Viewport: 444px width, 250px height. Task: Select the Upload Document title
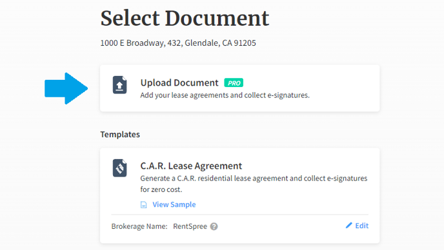click(x=179, y=82)
